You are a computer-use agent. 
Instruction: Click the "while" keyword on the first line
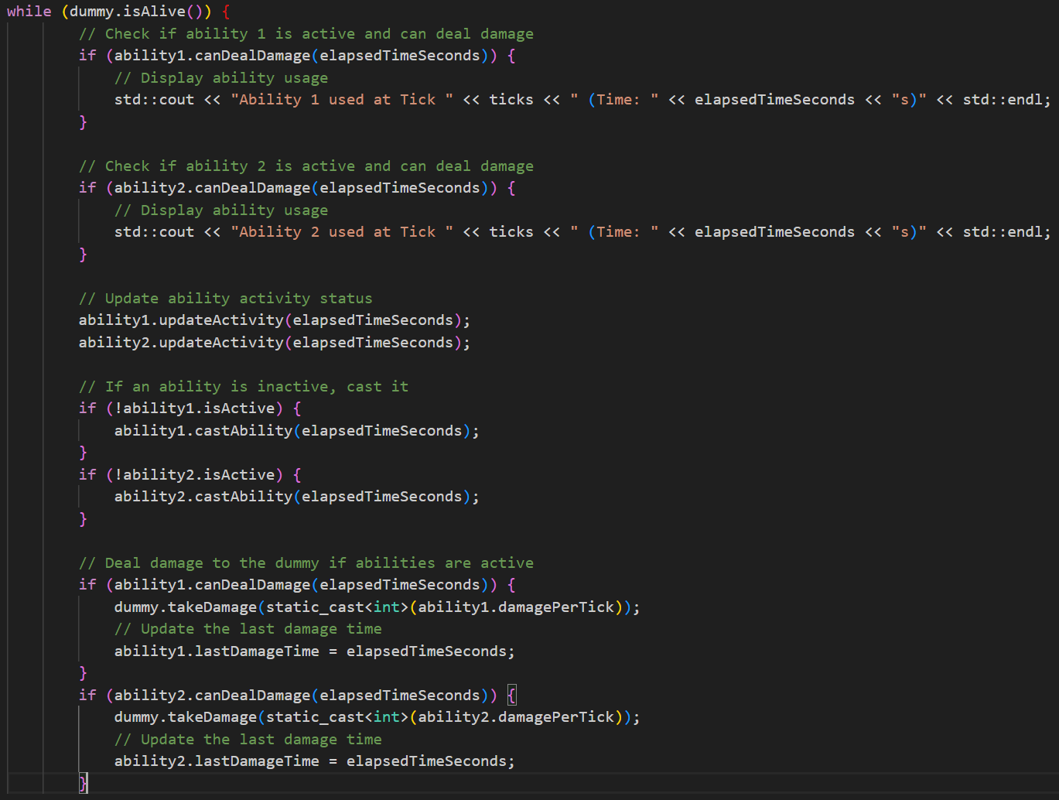coord(29,12)
